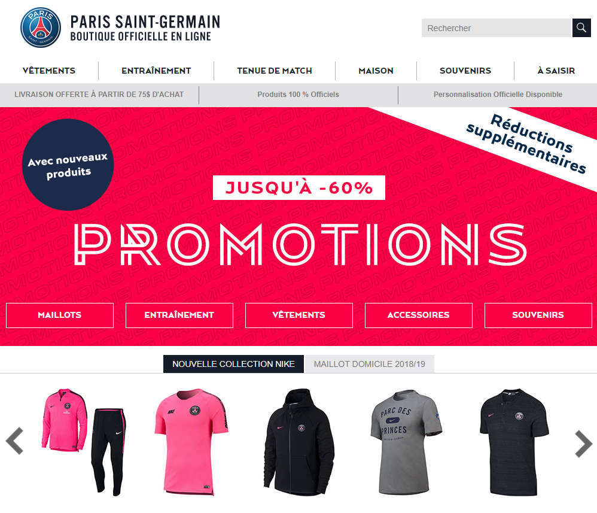Open the Vêtements navigation menu
597x513 pixels.
49,71
